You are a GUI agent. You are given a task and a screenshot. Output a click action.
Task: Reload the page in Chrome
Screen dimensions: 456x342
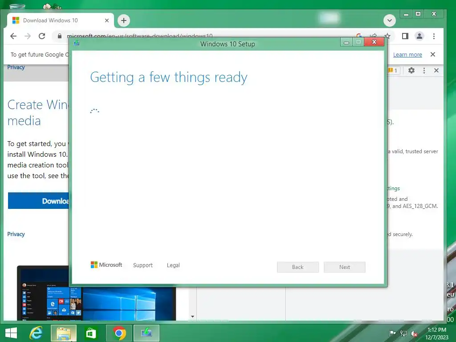[42, 36]
